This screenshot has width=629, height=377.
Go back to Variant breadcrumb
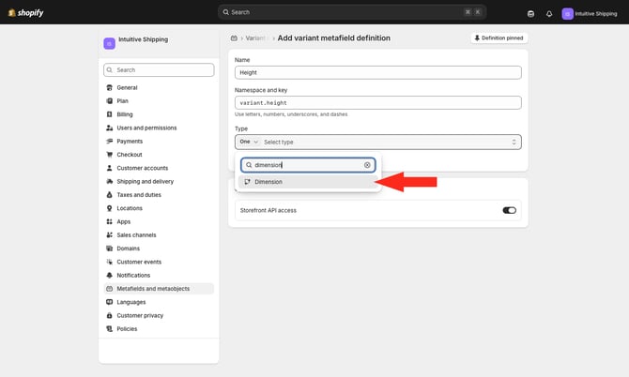tap(255, 38)
